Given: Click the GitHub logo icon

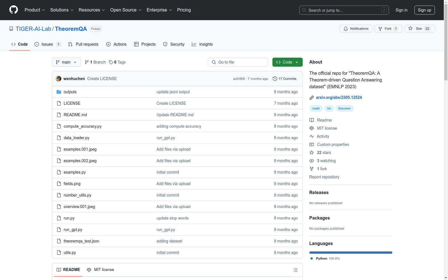Looking at the screenshot, I should pyautogui.click(x=13, y=10).
